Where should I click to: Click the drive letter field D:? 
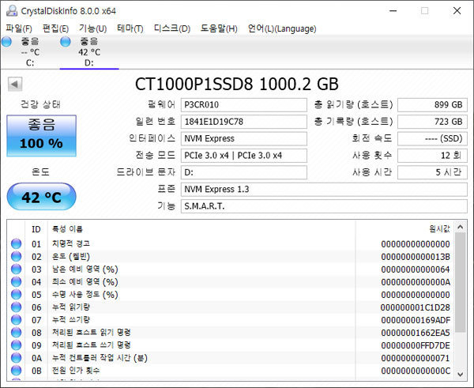tap(244, 172)
